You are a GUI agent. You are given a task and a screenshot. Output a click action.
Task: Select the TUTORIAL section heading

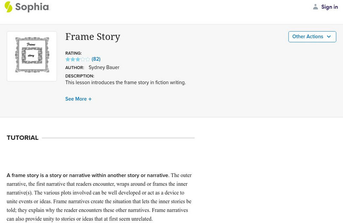(x=23, y=138)
